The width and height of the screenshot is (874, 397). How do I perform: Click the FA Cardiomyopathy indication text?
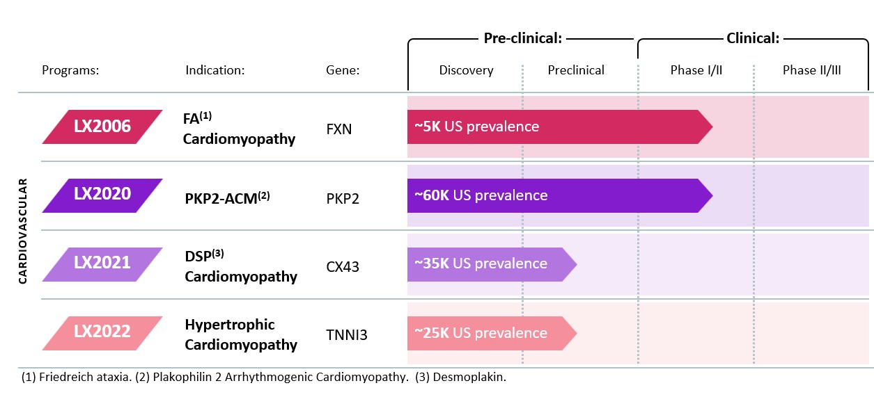click(x=239, y=129)
